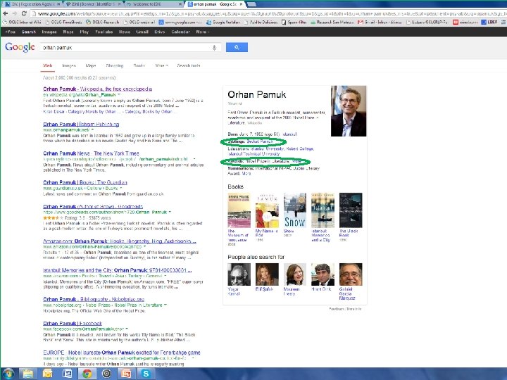Open the Orhan Pamuk Facebook result
This screenshot has width=507, height=380.
click(x=73, y=324)
